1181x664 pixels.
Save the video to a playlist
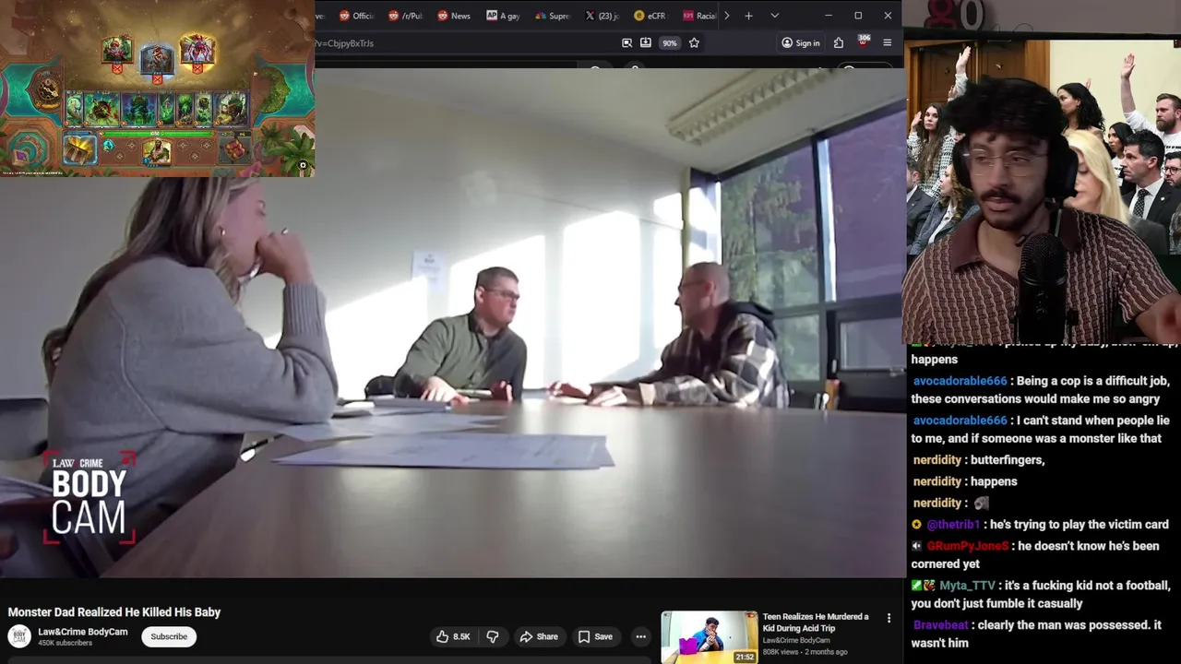pyautogui.click(x=595, y=636)
